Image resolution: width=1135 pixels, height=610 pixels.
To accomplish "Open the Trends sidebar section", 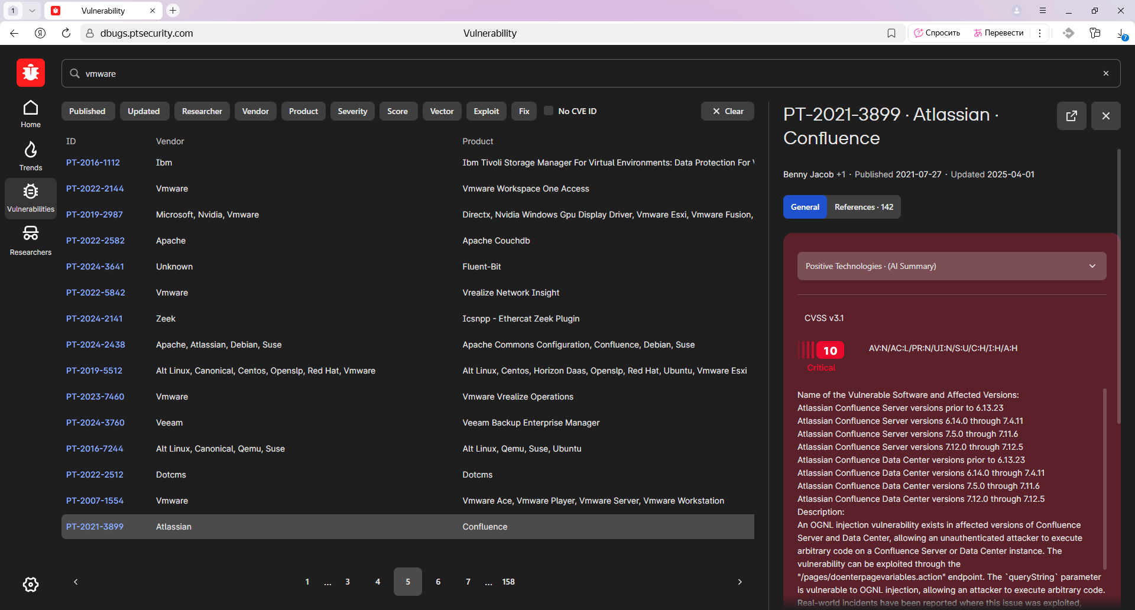I will [31, 156].
